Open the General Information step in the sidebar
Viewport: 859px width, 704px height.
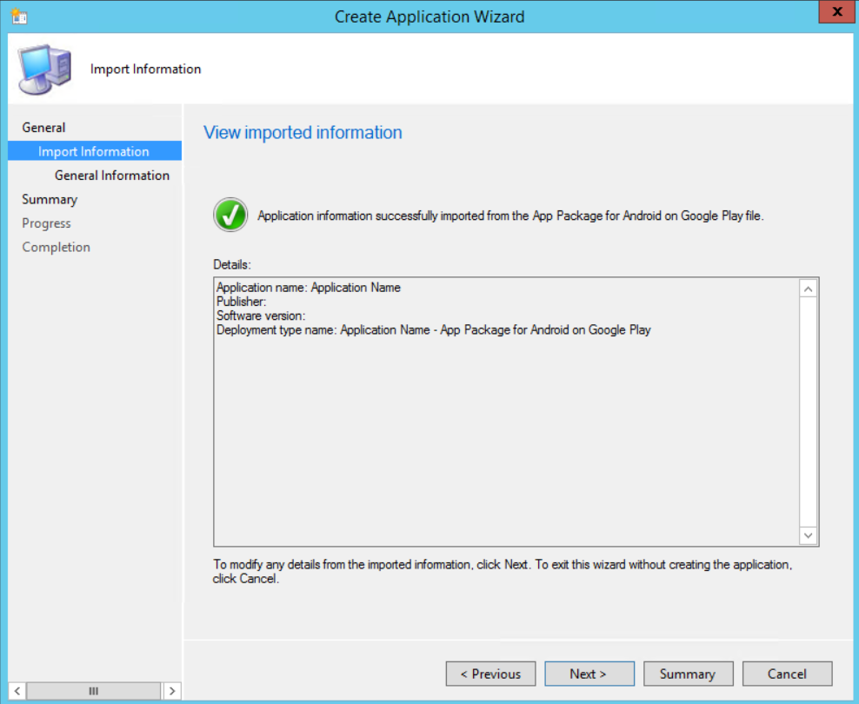click(111, 176)
